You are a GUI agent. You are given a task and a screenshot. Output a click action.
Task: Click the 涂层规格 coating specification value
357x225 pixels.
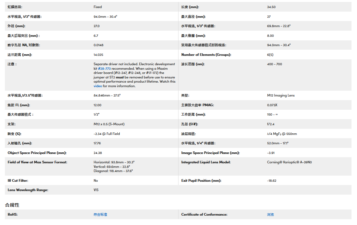coord(282,134)
